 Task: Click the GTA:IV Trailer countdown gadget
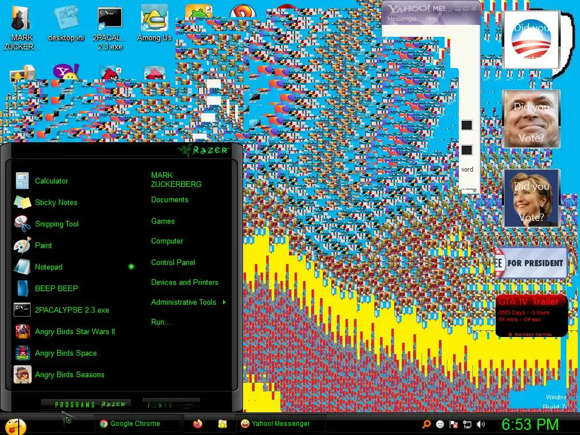531,316
